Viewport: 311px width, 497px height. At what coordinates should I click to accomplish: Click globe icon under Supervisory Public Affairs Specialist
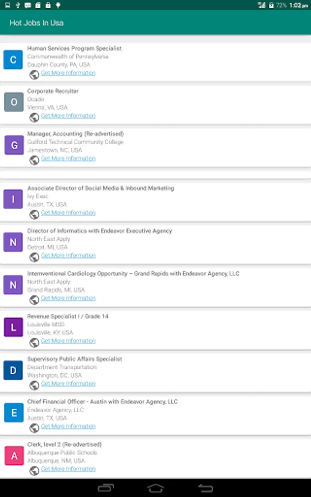(34, 385)
